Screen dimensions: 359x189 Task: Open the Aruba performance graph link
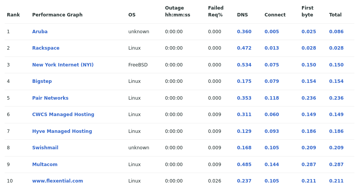pyautogui.click(x=40, y=32)
